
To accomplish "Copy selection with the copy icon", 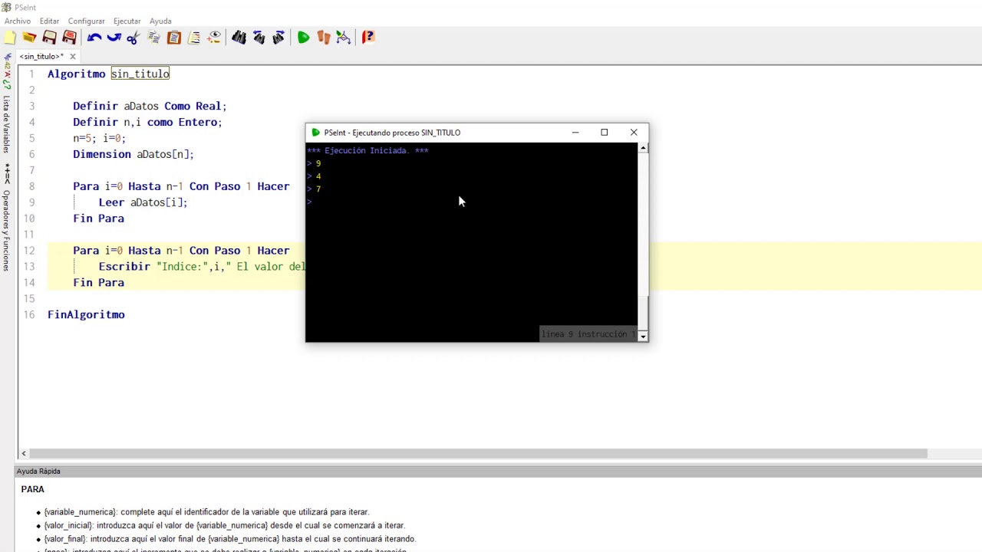I will [x=153, y=38].
